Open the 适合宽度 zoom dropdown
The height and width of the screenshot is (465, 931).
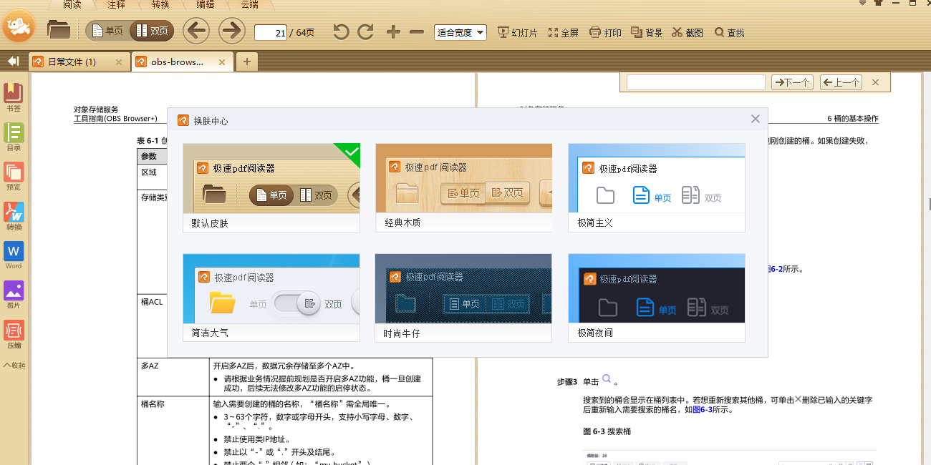coord(460,33)
